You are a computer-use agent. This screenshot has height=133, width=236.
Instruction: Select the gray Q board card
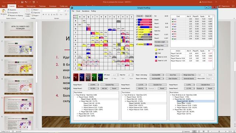coord(88,77)
